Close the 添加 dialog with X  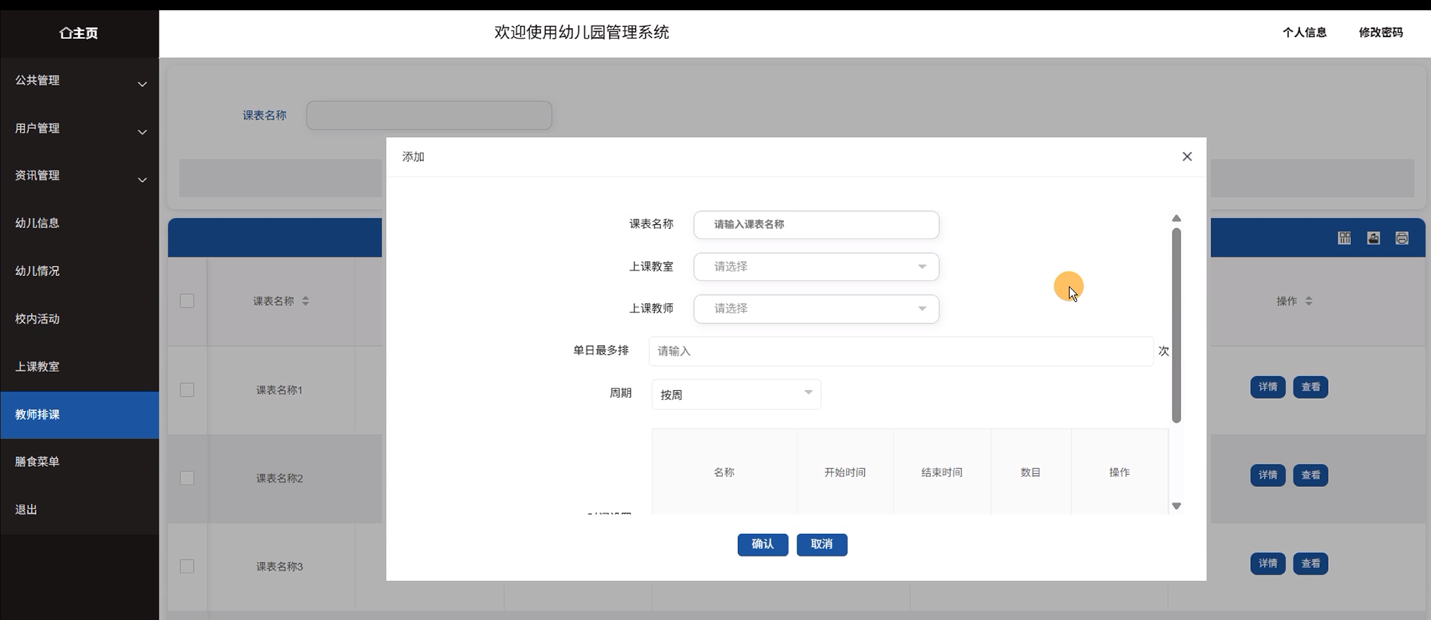pos(1187,157)
